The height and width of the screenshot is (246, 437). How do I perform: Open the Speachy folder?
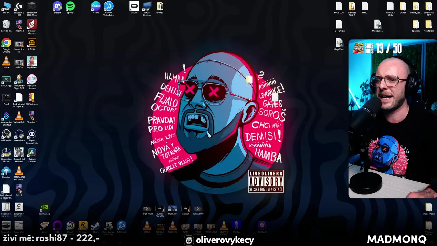pyautogui.click(x=416, y=26)
